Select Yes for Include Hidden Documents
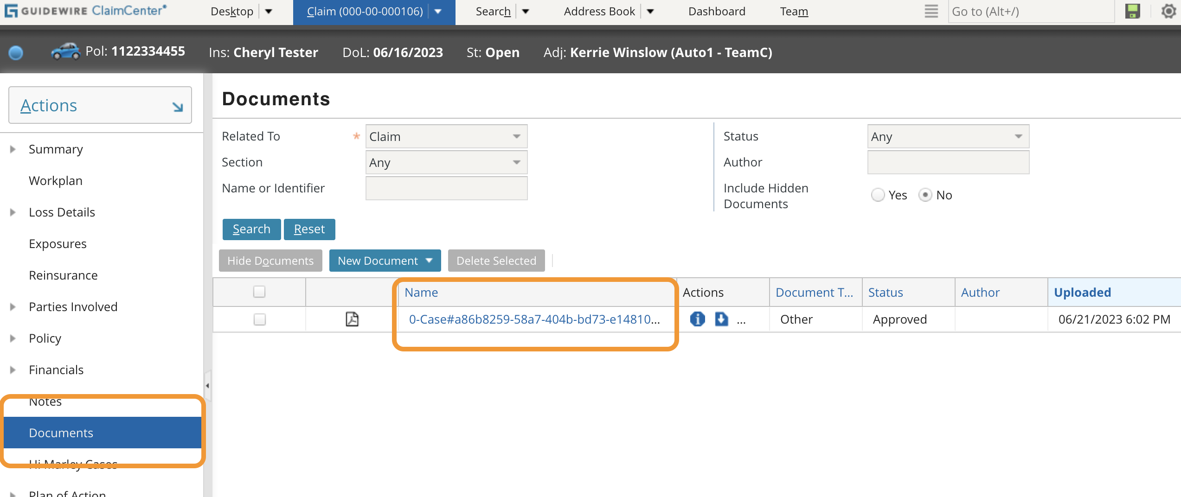The image size is (1181, 497). 878,195
